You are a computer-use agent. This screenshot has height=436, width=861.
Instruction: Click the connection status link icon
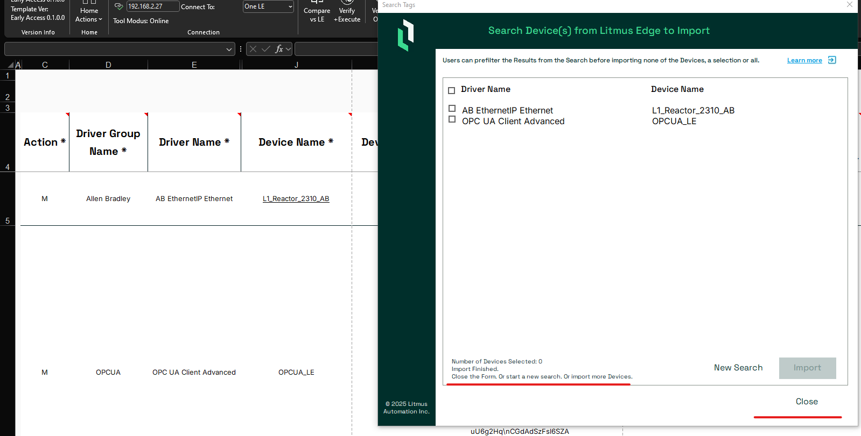pos(119,6)
